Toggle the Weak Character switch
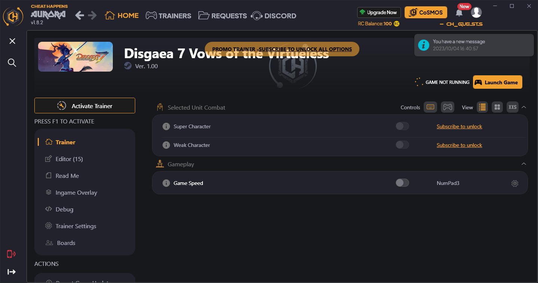This screenshot has width=538, height=283. click(402, 145)
